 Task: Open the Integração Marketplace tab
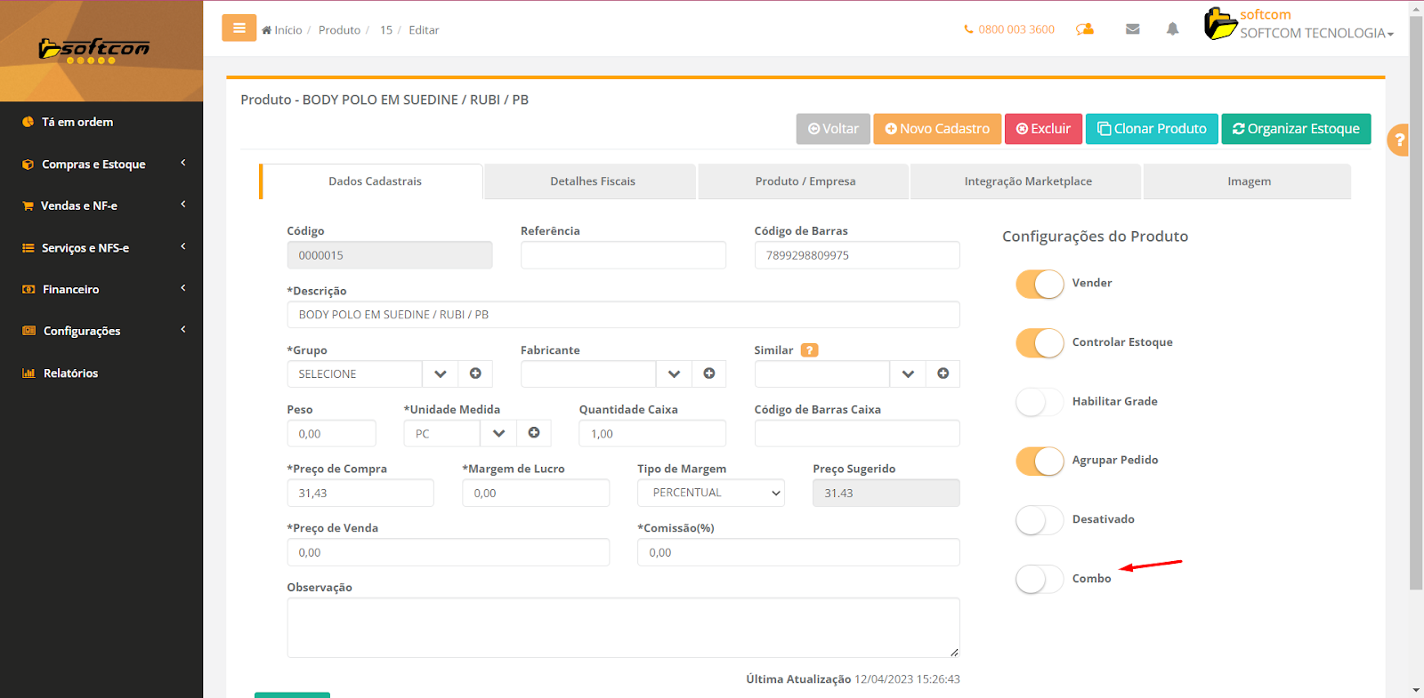point(1027,181)
